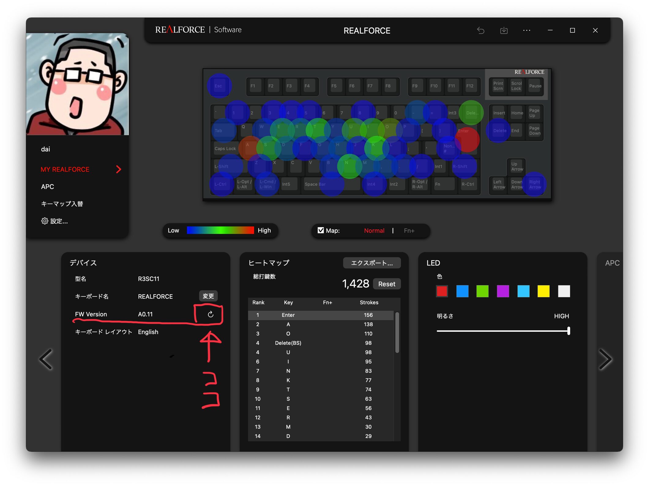Select the white LED color swatch
Screen dimensions: 649x486
point(564,291)
